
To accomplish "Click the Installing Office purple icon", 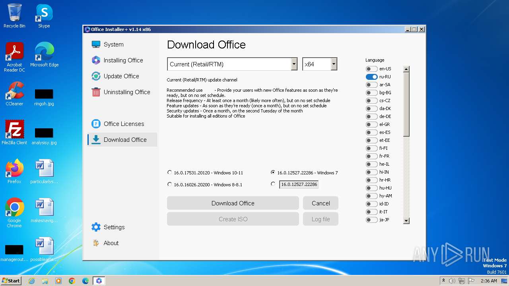I will pos(96,60).
